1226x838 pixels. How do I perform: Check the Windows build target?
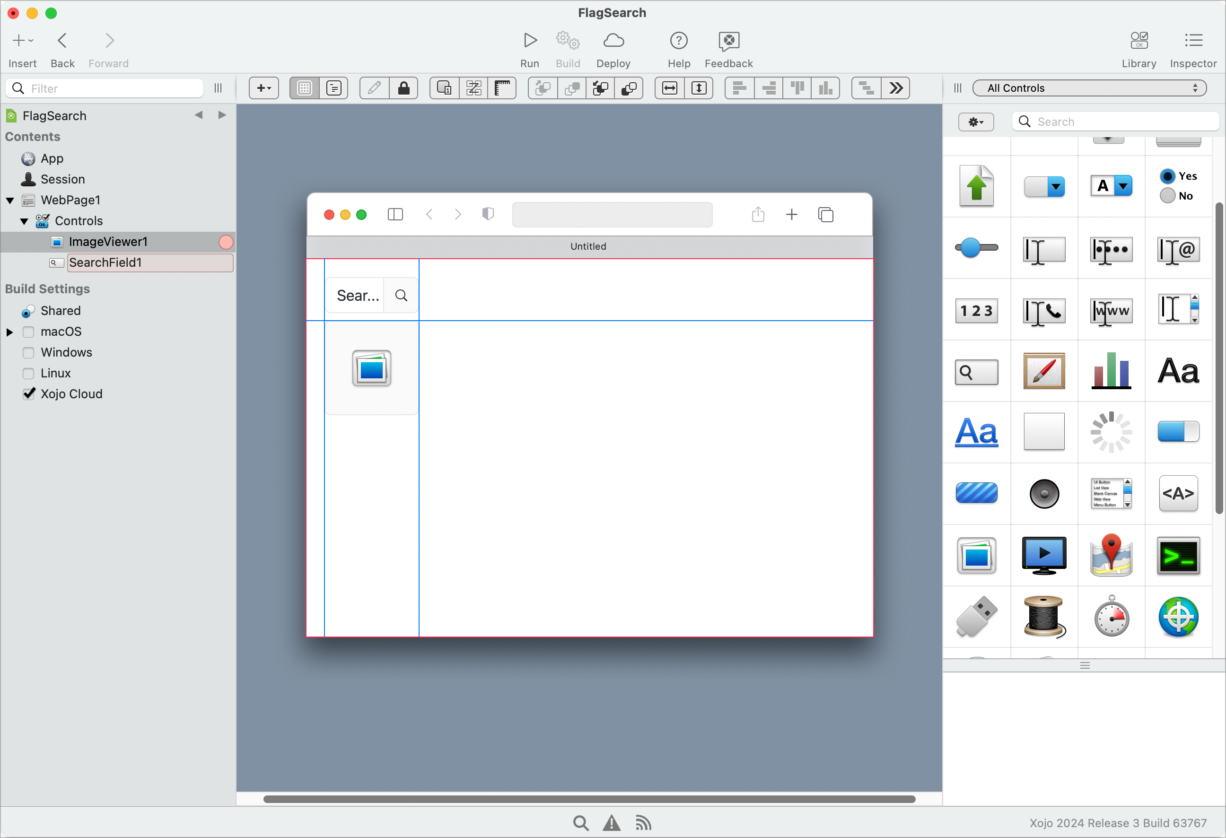pos(28,352)
